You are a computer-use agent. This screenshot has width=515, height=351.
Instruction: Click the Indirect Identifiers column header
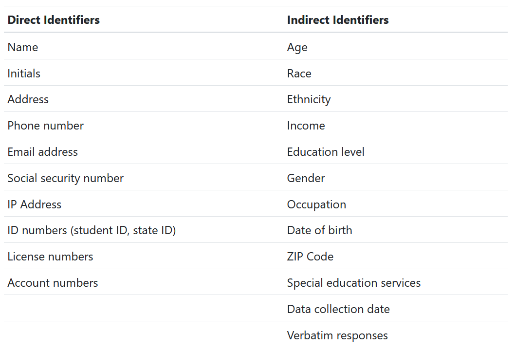point(338,20)
